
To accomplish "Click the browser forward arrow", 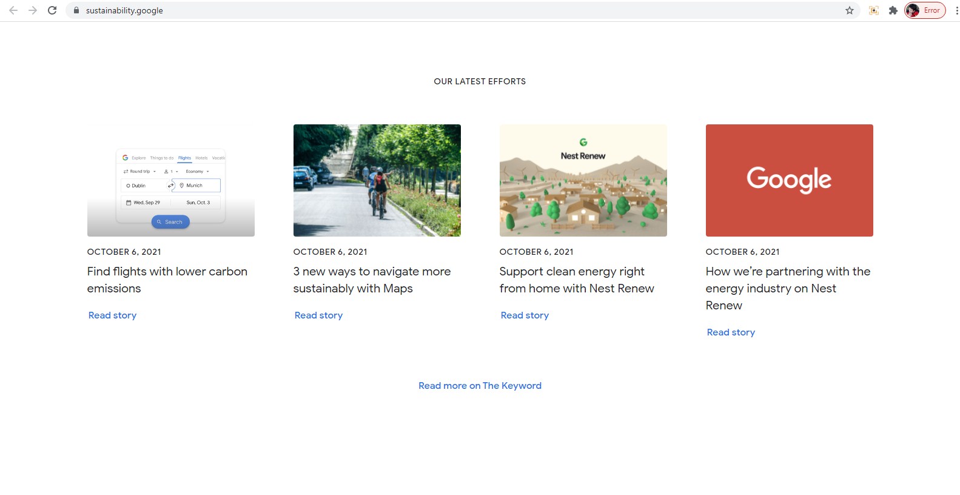I will click(x=33, y=10).
